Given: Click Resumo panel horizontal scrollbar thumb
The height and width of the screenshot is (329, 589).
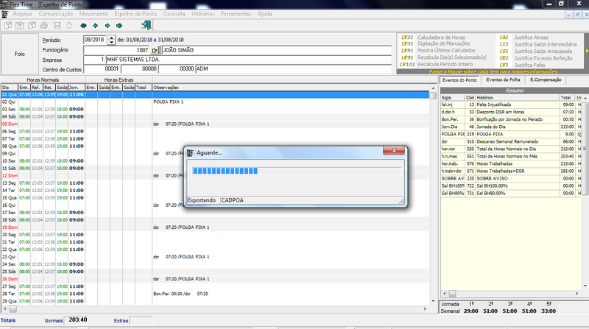Looking at the screenshot, I should (452, 294).
